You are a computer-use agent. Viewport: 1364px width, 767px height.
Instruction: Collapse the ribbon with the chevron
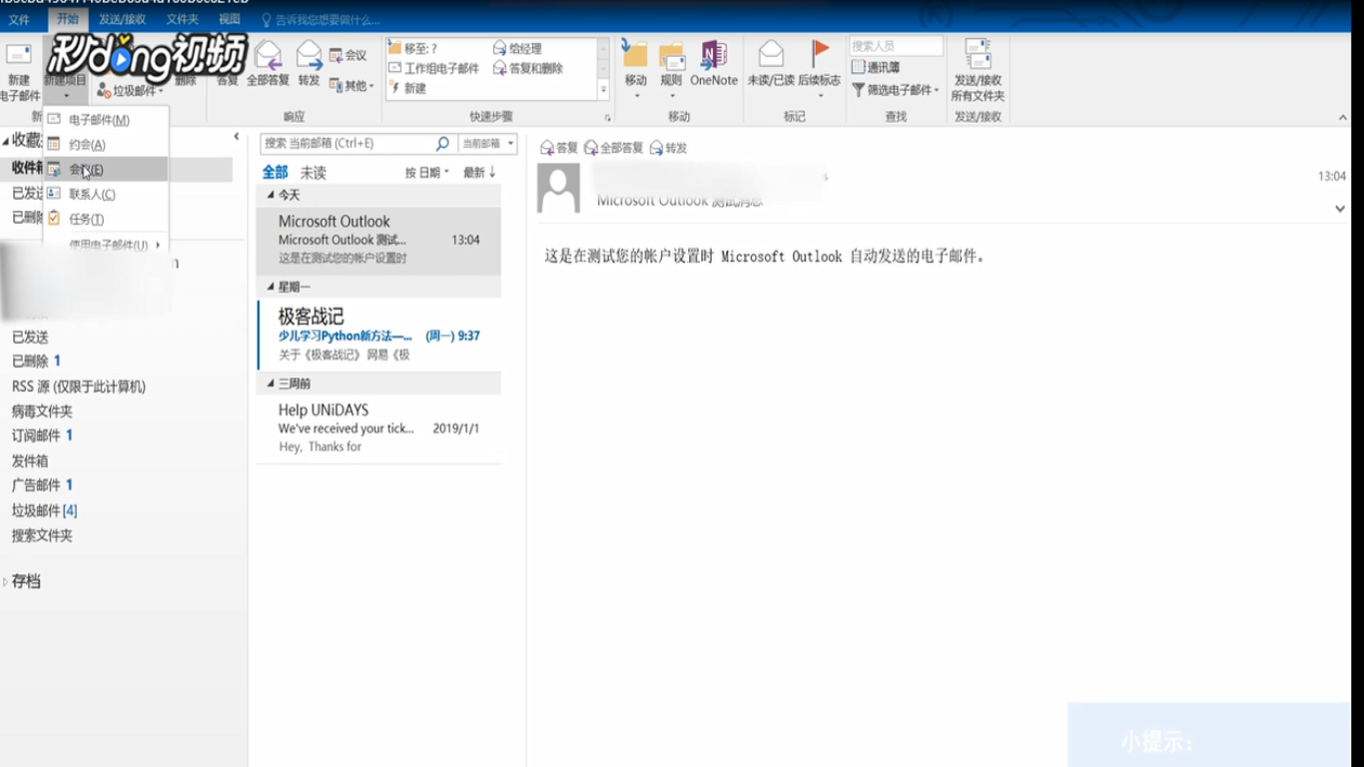click(1343, 118)
